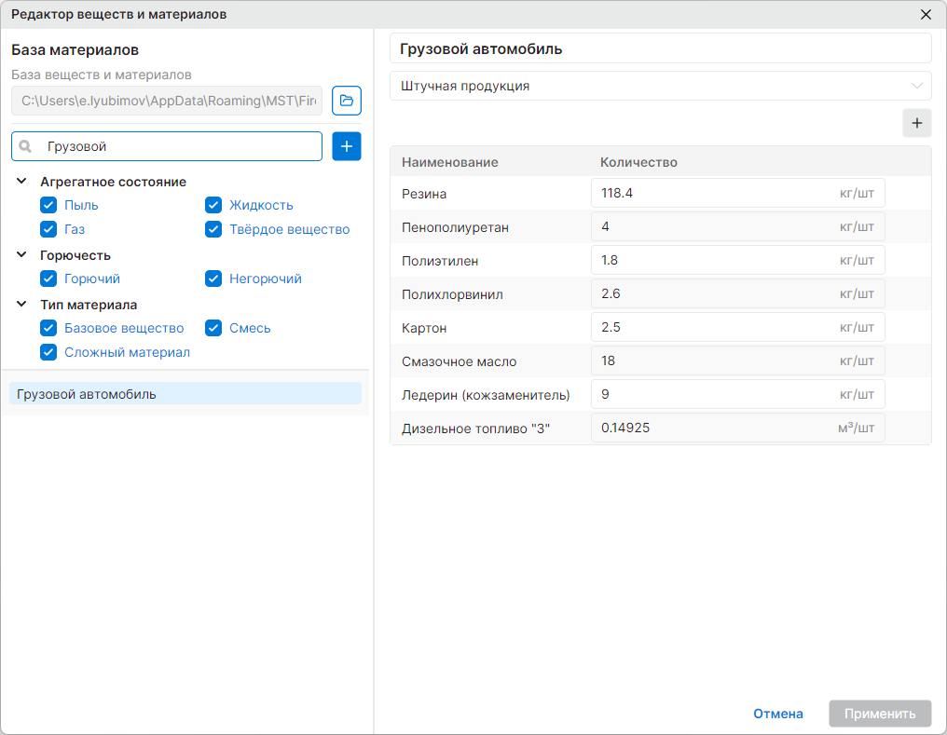
Task: Click the Применить button
Action: tap(880, 714)
